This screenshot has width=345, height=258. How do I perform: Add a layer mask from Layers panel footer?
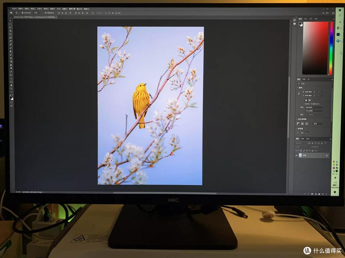[312, 194]
